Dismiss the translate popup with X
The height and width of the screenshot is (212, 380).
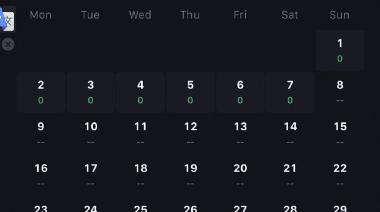point(8,45)
